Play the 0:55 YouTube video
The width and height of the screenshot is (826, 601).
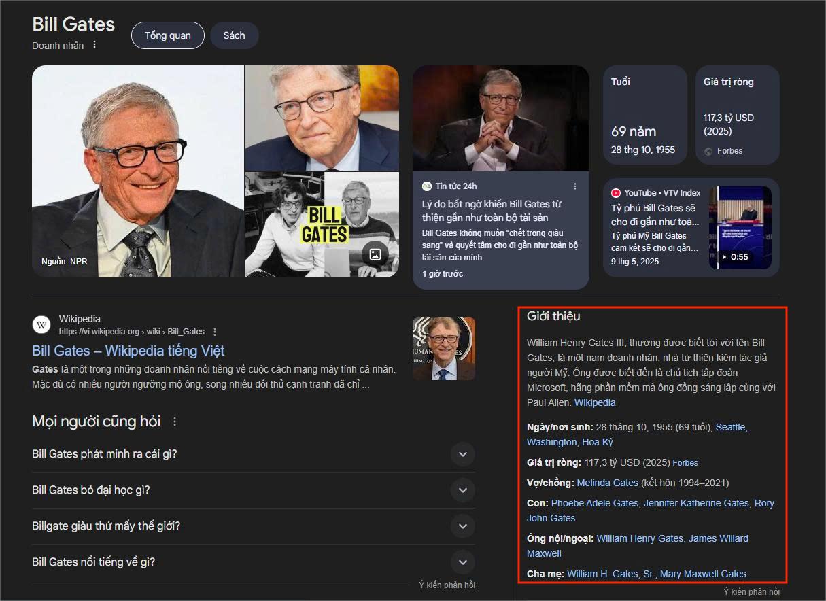pos(740,228)
